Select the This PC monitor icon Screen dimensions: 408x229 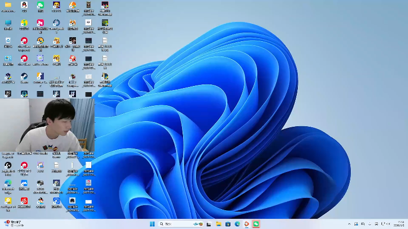(x=8, y=23)
